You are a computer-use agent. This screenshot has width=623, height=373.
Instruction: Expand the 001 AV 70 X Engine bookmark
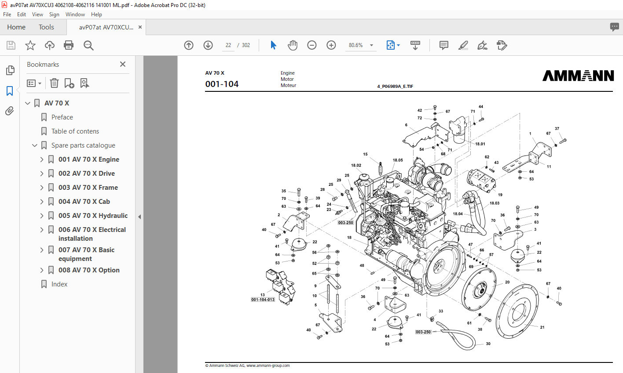[x=42, y=159]
